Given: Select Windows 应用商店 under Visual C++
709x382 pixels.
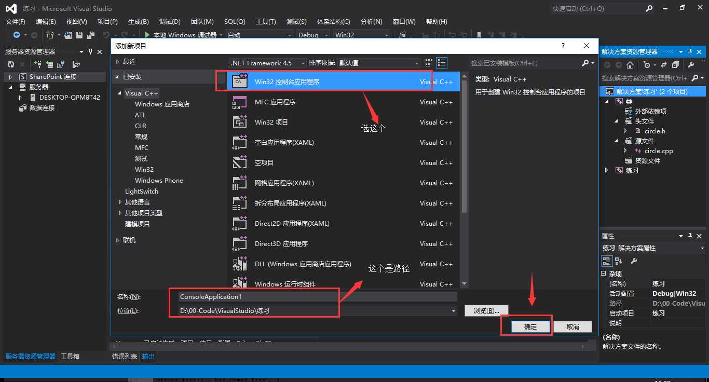Looking at the screenshot, I should (x=162, y=104).
